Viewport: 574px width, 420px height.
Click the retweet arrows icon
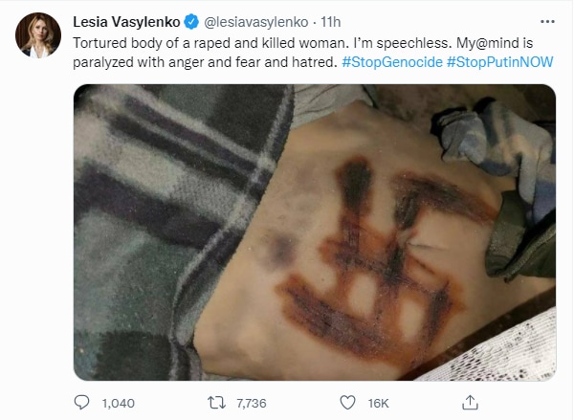pyautogui.click(x=216, y=403)
